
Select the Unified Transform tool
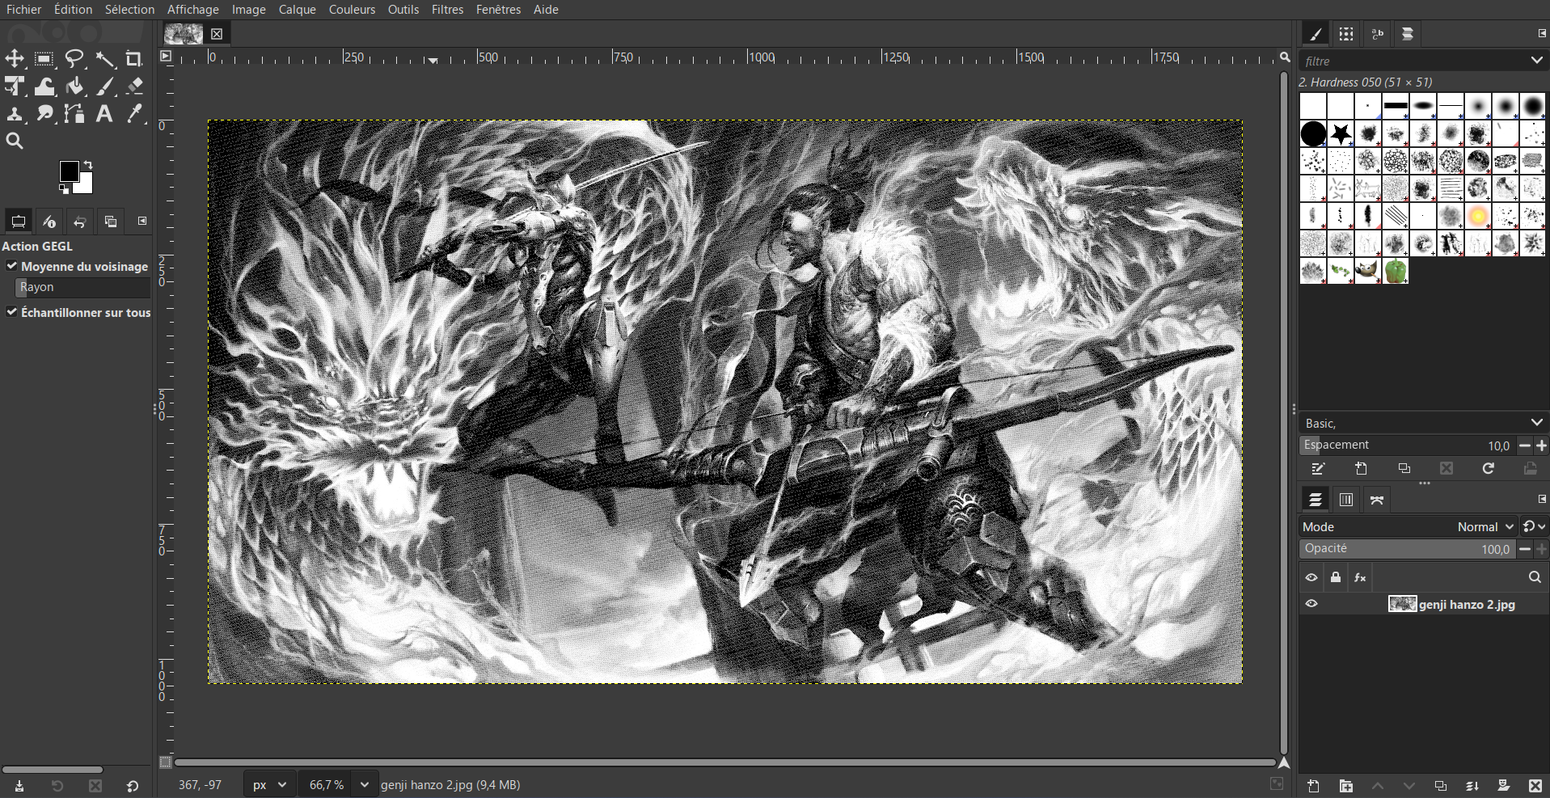click(x=15, y=87)
